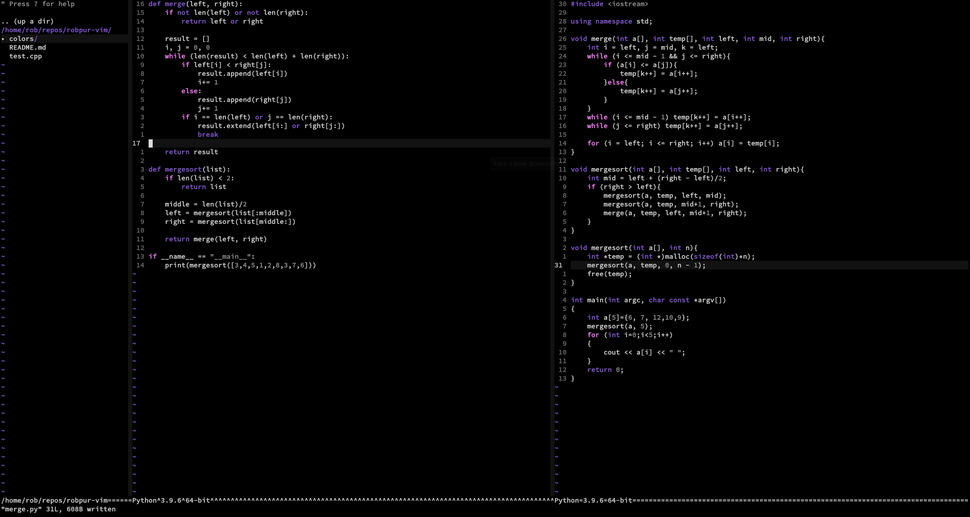Click NERDTree status line '/home/rob/repos/robpur-vim'
This screenshot has height=517, width=970.
[54, 501]
